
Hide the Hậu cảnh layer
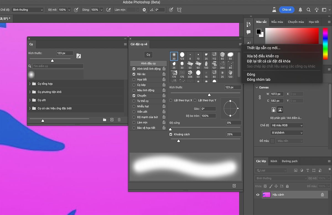(x=258, y=195)
